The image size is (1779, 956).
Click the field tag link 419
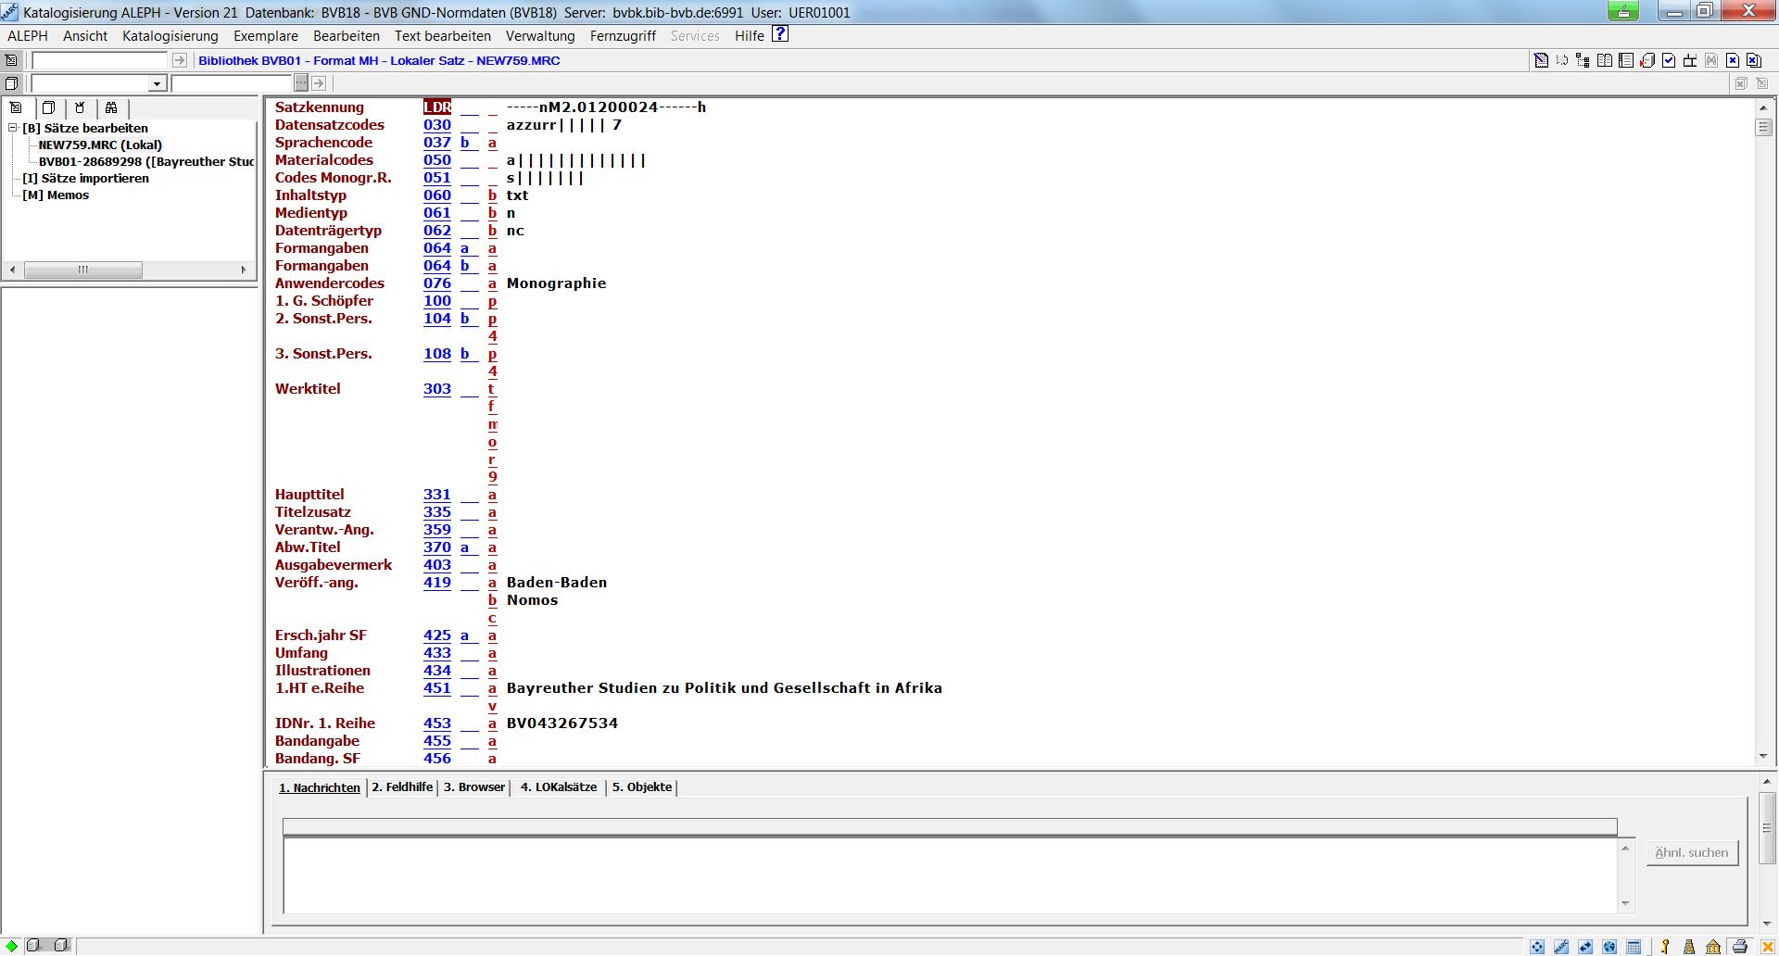tap(436, 583)
